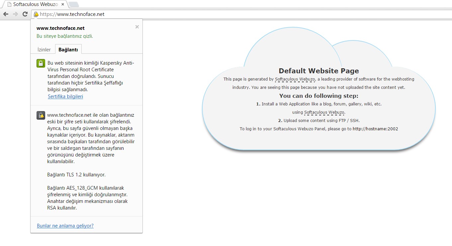Click 'You can do following step:' heading
This screenshot has width=452, height=246.
coord(319,96)
